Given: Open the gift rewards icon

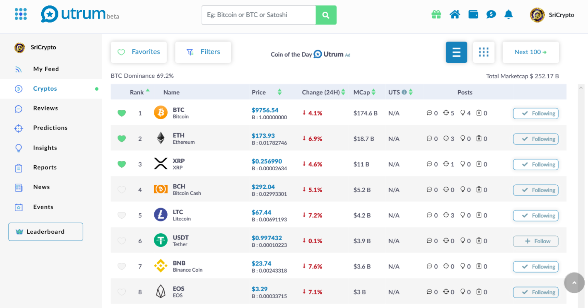Looking at the screenshot, I should 436,14.
